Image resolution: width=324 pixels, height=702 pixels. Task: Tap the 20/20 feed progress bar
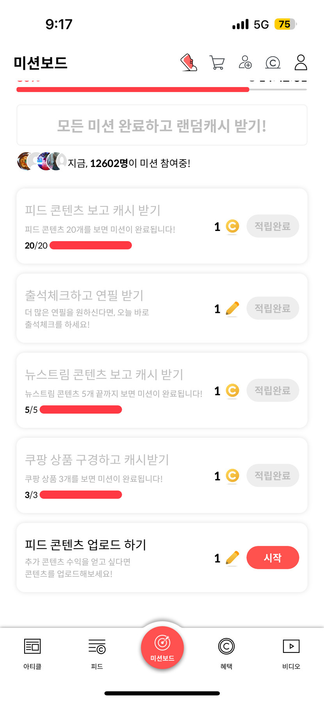point(91,245)
